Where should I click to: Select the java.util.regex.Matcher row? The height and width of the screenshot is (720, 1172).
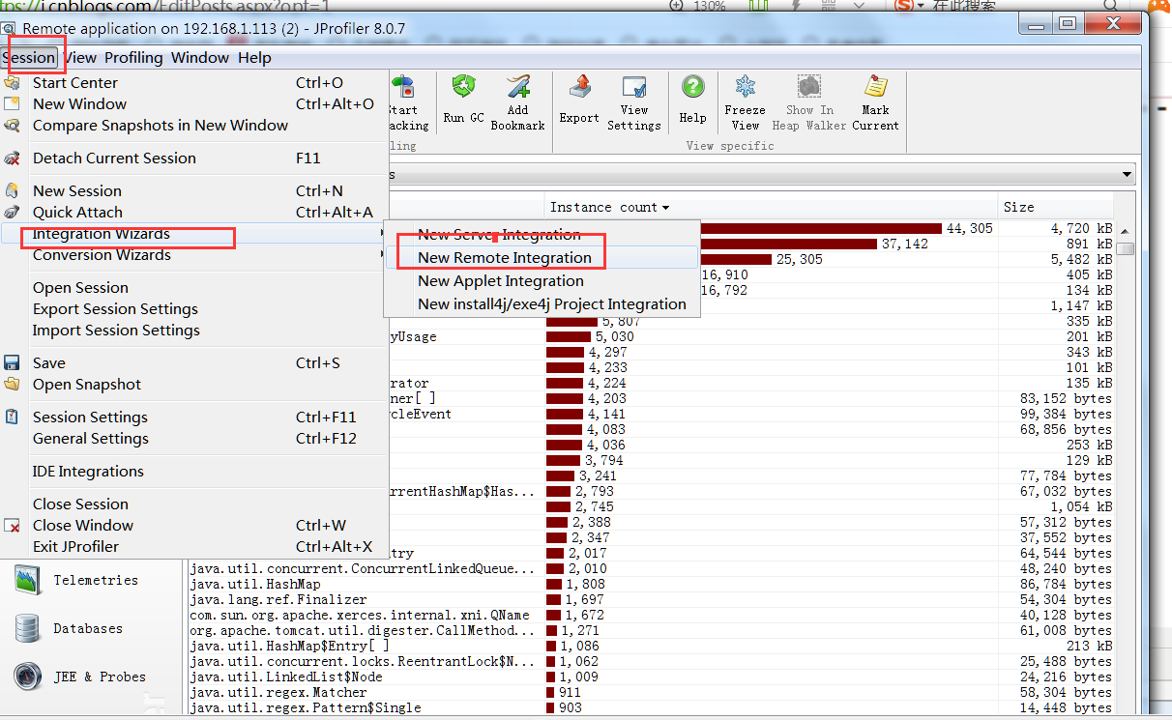[650, 692]
